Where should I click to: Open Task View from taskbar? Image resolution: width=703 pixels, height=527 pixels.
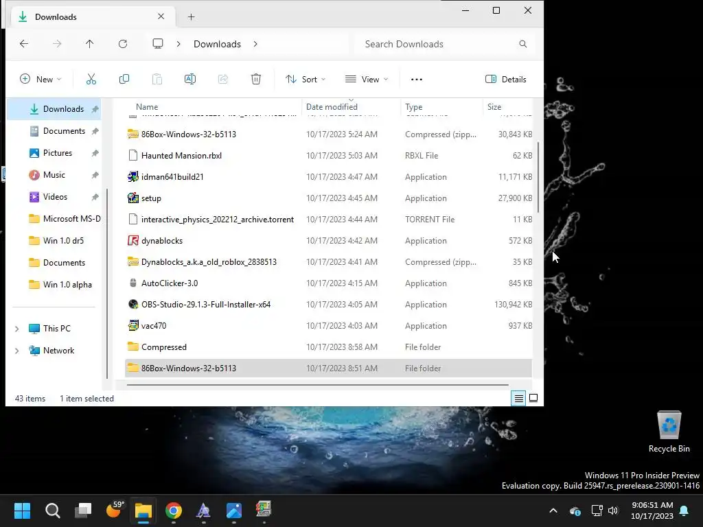coord(83,511)
